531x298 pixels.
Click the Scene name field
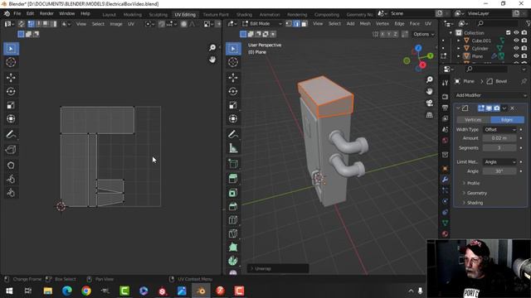click(412, 13)
